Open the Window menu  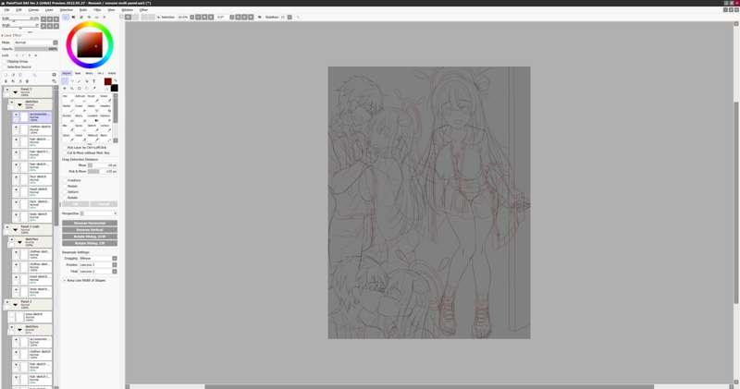click(x=128, y=10)
